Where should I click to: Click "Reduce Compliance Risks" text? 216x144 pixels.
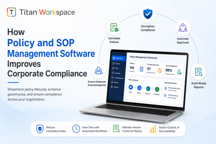click(x=56, y=129)
